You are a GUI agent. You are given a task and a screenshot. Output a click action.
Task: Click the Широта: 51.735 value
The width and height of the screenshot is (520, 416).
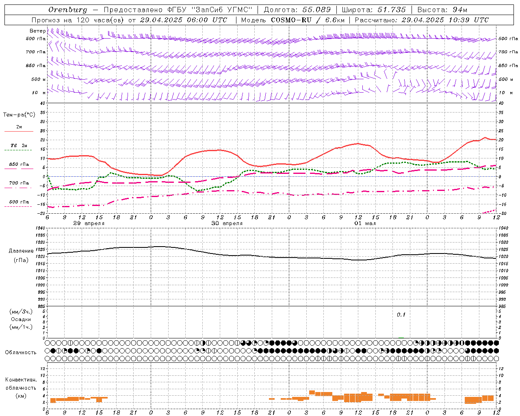click(x=374, y=10)
